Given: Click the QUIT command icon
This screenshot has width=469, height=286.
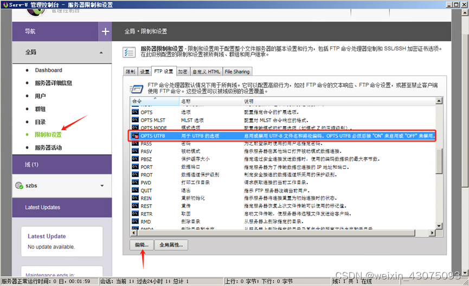Looking at the screenshot, I should coord(135,190).
